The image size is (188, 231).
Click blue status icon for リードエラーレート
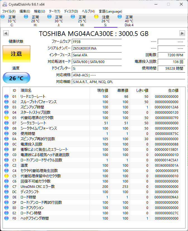6,96
